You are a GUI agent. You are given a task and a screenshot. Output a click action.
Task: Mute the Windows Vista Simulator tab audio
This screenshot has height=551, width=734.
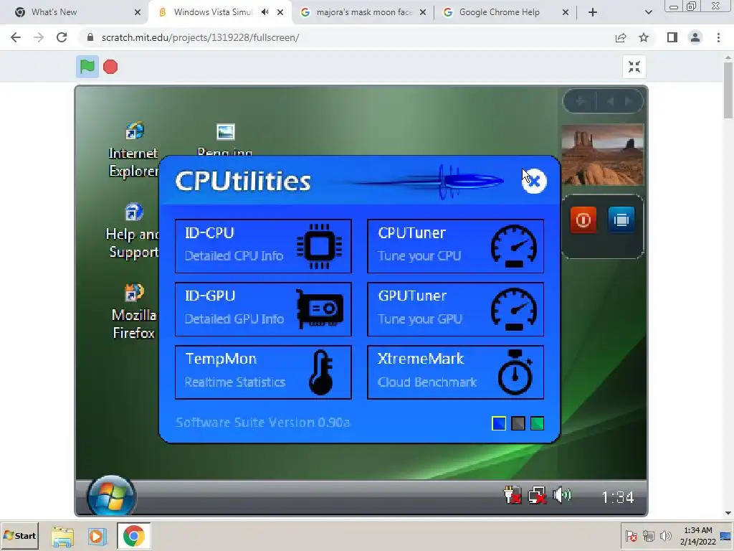click(265, 12)
